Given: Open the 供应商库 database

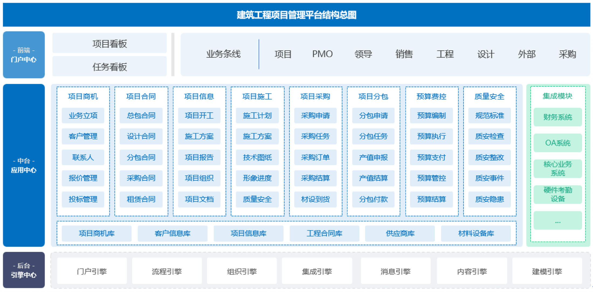Looking at the screenshot, I should click(400, 233).
